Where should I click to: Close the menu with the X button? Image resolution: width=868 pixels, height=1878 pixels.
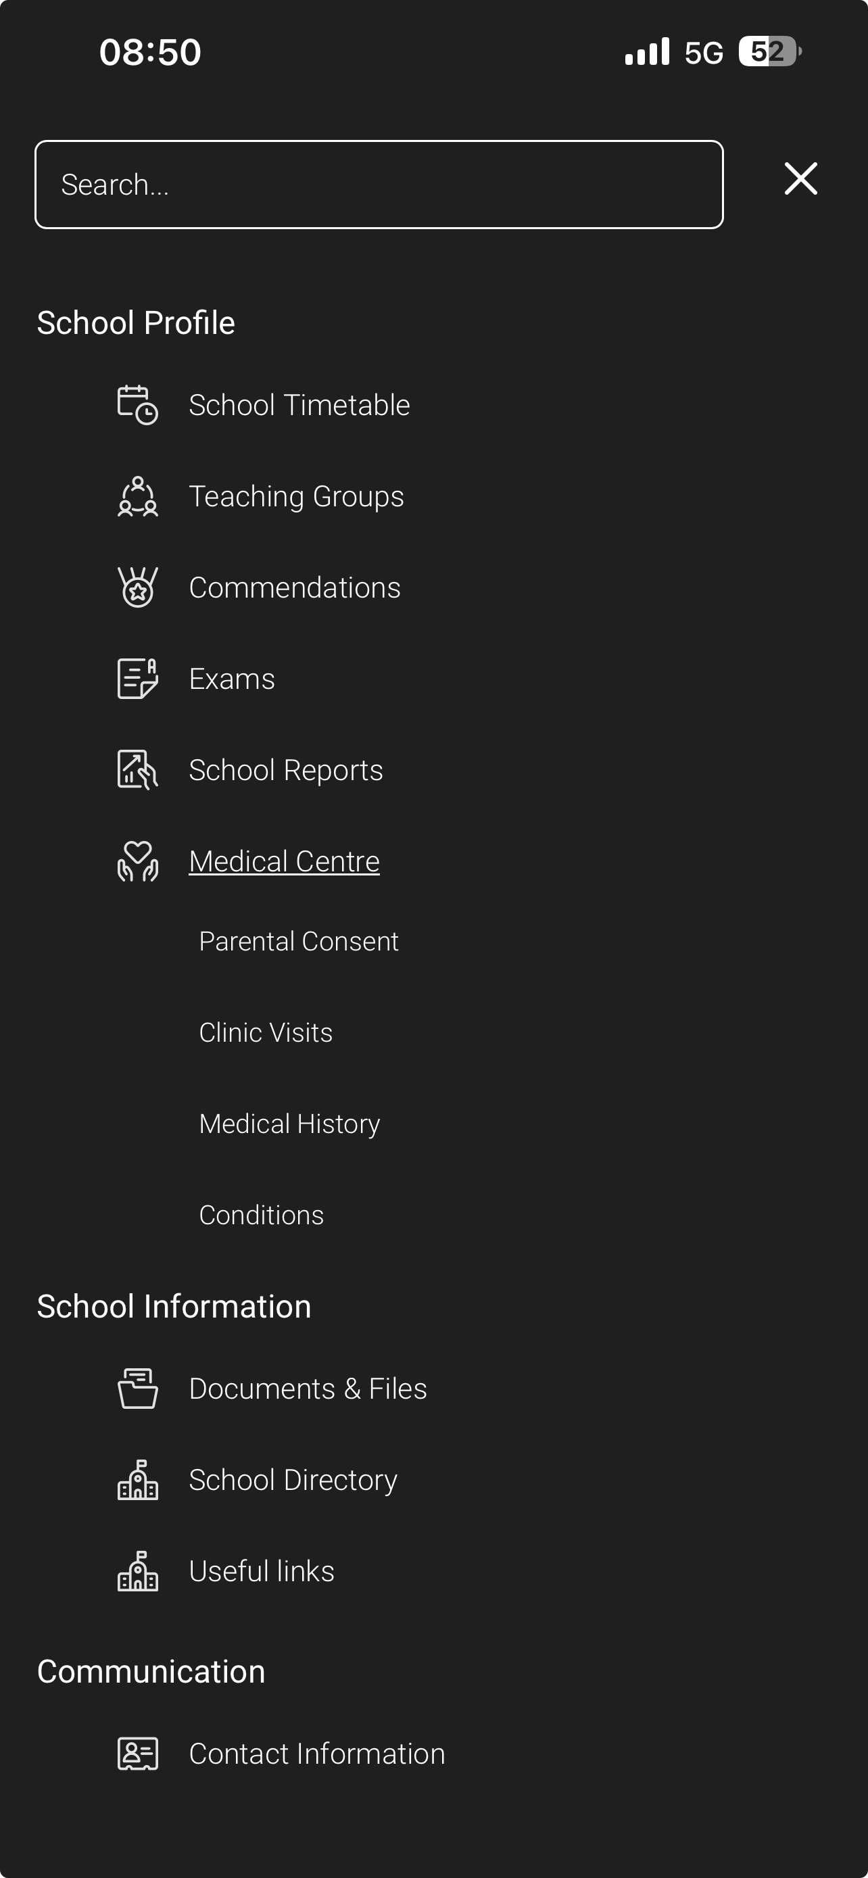point(800,178)
